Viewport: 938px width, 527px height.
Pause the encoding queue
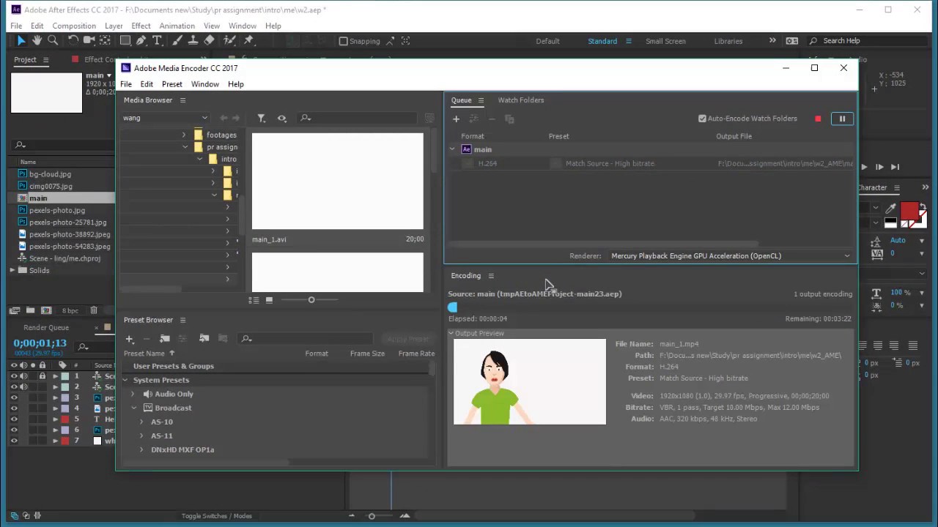click(842, 119)
